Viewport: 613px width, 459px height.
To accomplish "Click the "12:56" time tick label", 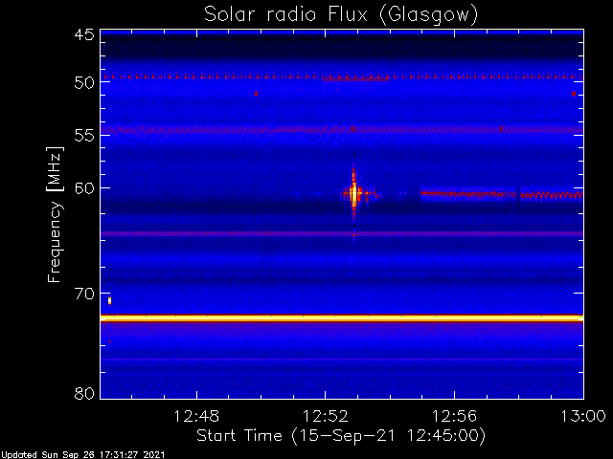I will coord(454,416).
